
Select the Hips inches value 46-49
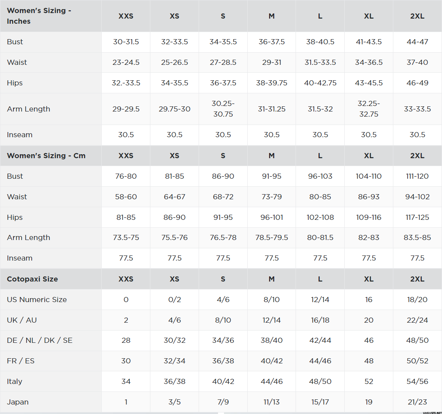tap(417, 83)
